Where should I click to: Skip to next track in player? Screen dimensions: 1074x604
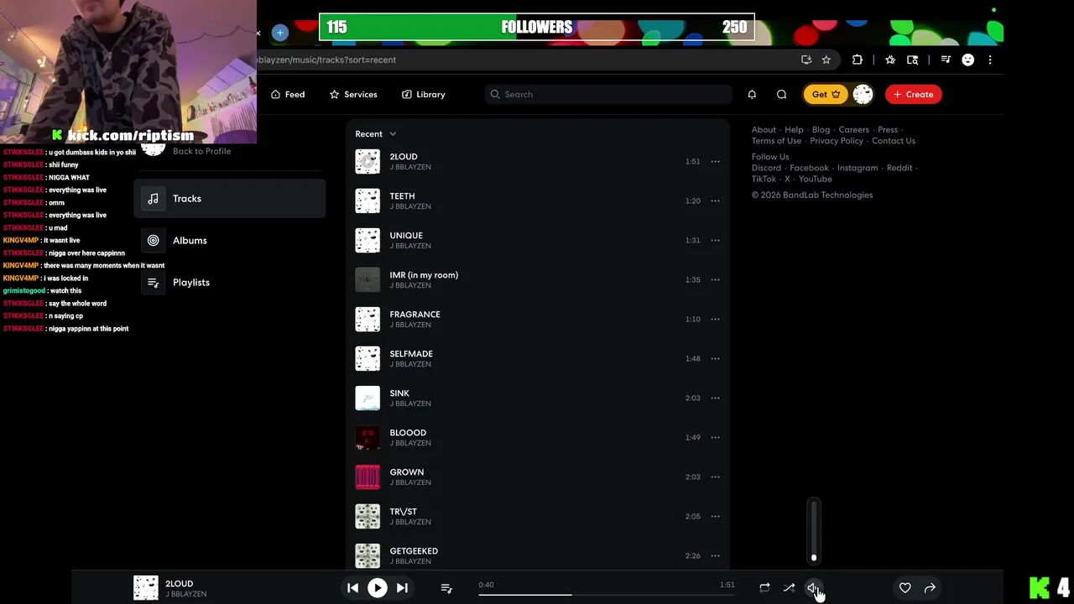(402, 588)
